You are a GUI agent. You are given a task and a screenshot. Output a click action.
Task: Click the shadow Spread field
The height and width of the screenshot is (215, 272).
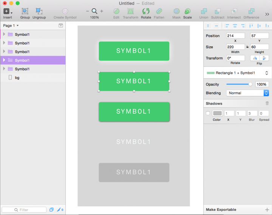264,113
